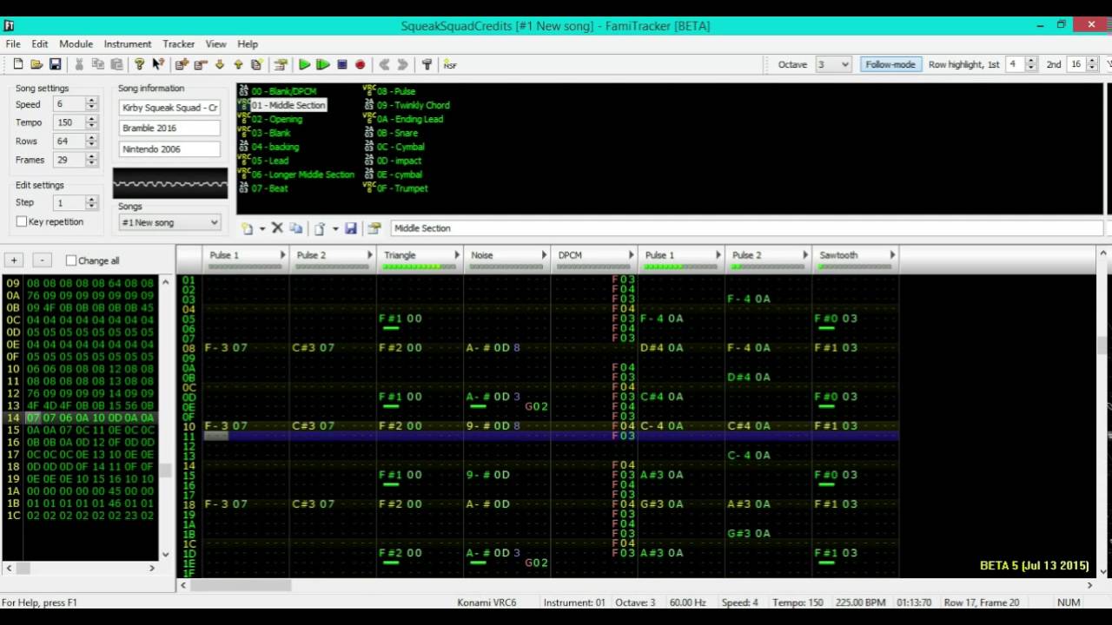The width and height of the screenshot is (1112, 625).
Task: Open the Instrument menu
Action: point(128,44)
